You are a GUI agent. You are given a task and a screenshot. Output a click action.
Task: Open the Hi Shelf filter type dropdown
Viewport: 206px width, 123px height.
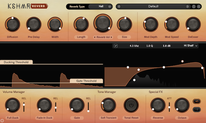(x=191, y=46)
